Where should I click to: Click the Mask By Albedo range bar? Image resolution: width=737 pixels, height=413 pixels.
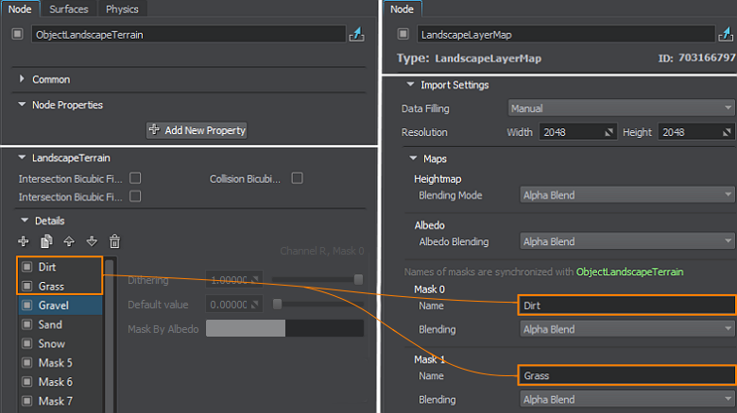click(x=284, y=328)
